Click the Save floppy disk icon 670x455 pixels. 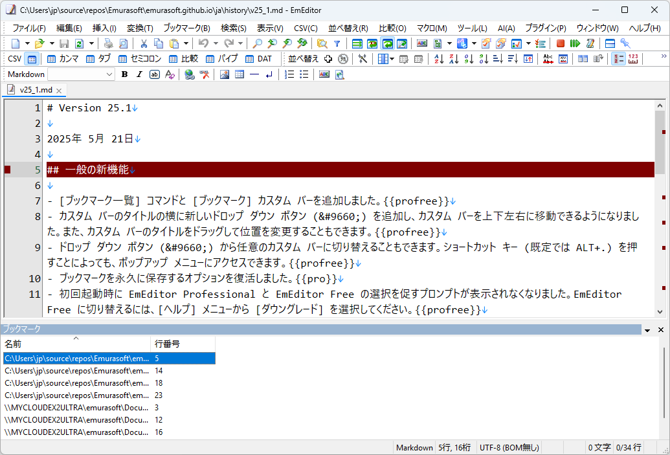pyautogui.click(x=64, y=43)
